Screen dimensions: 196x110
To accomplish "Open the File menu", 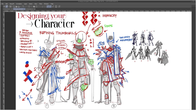I will point(2,4).
